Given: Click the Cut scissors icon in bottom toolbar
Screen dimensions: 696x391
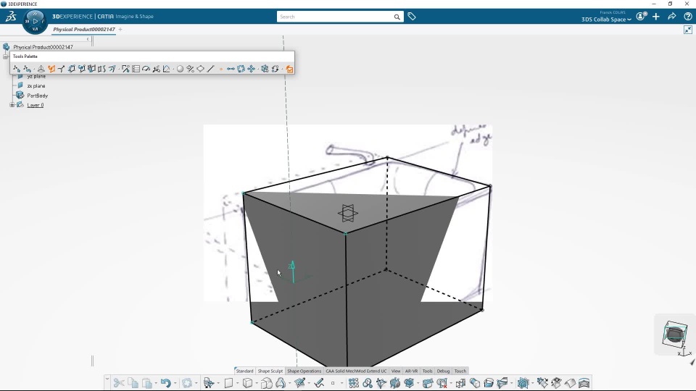Looking at the screenshot, I should 118,382.
